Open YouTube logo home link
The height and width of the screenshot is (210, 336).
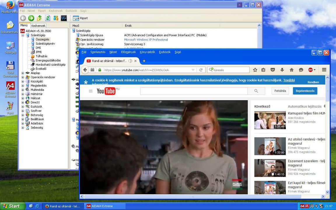point(106,91)
